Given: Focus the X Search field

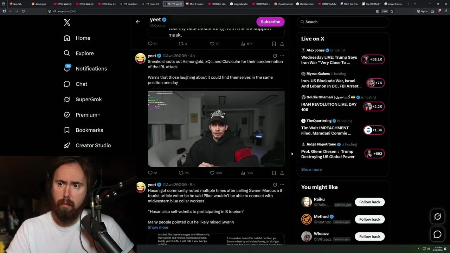Looking at the screenshot, I should click(x=343, y=22).
